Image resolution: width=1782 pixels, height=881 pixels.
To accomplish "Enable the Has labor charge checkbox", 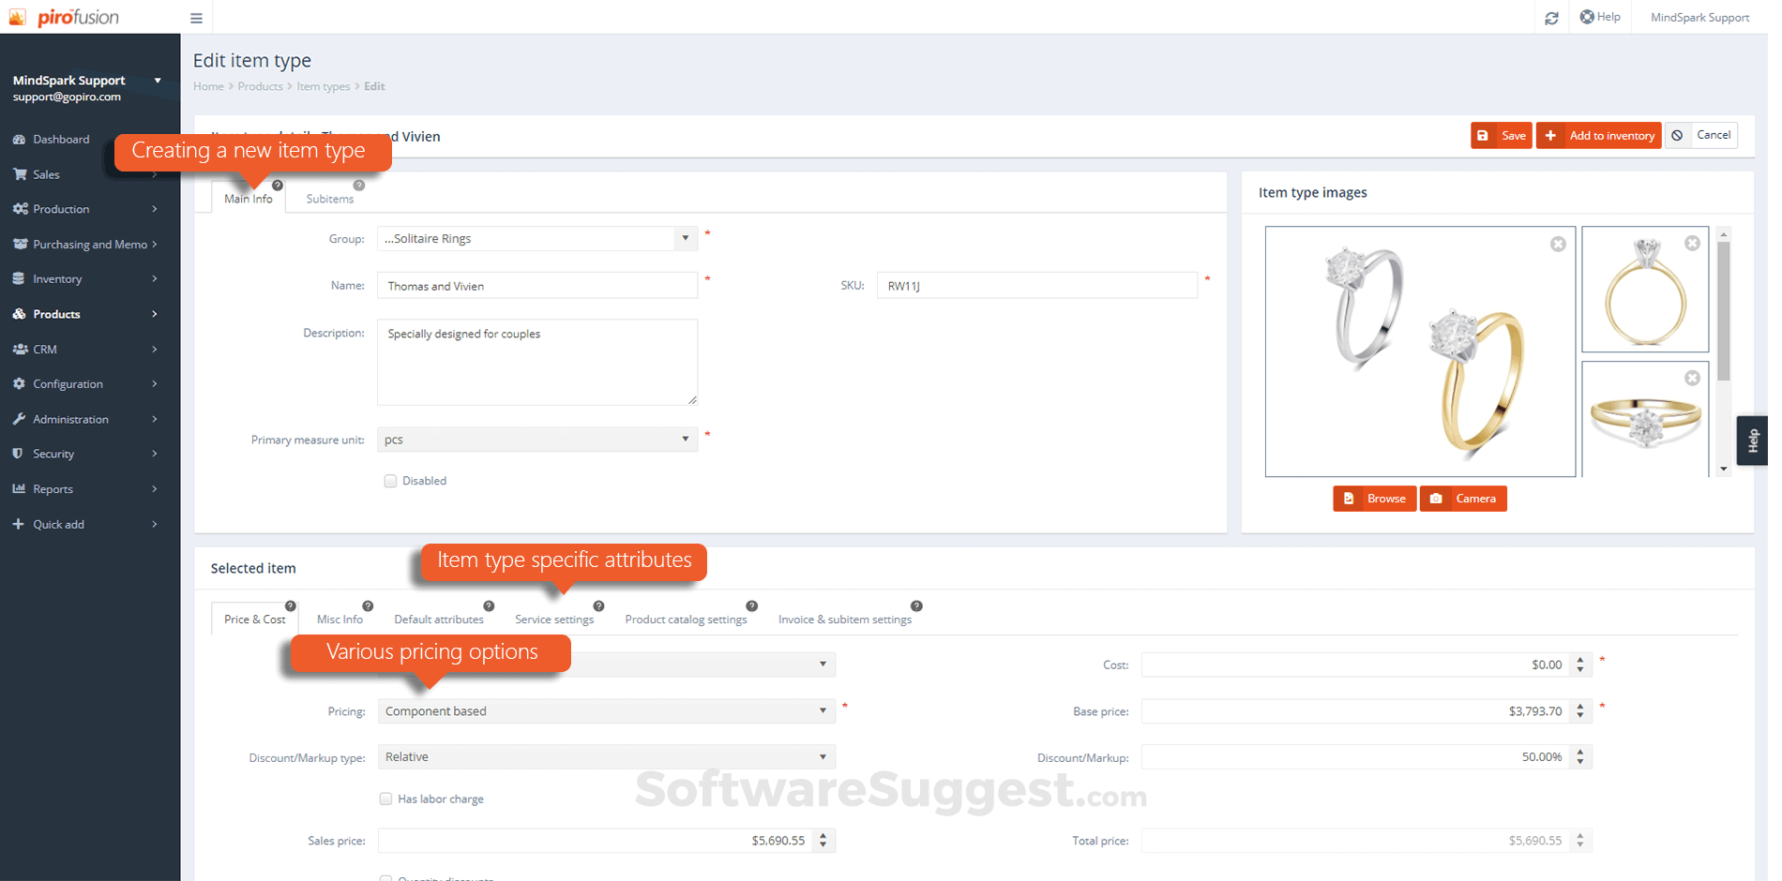I will coord(385,799).
